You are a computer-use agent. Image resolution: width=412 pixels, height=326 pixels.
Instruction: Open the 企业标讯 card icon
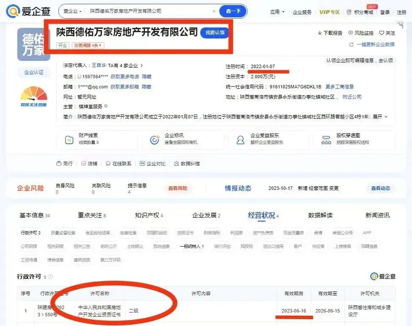click(155, 140)
